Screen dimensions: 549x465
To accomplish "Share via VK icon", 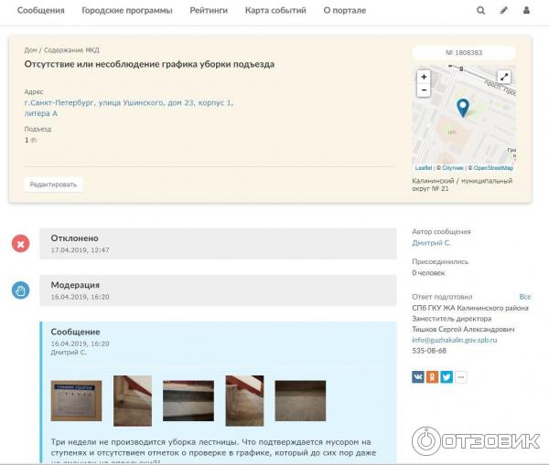I will pyautogui.click(x=418, y=376).
